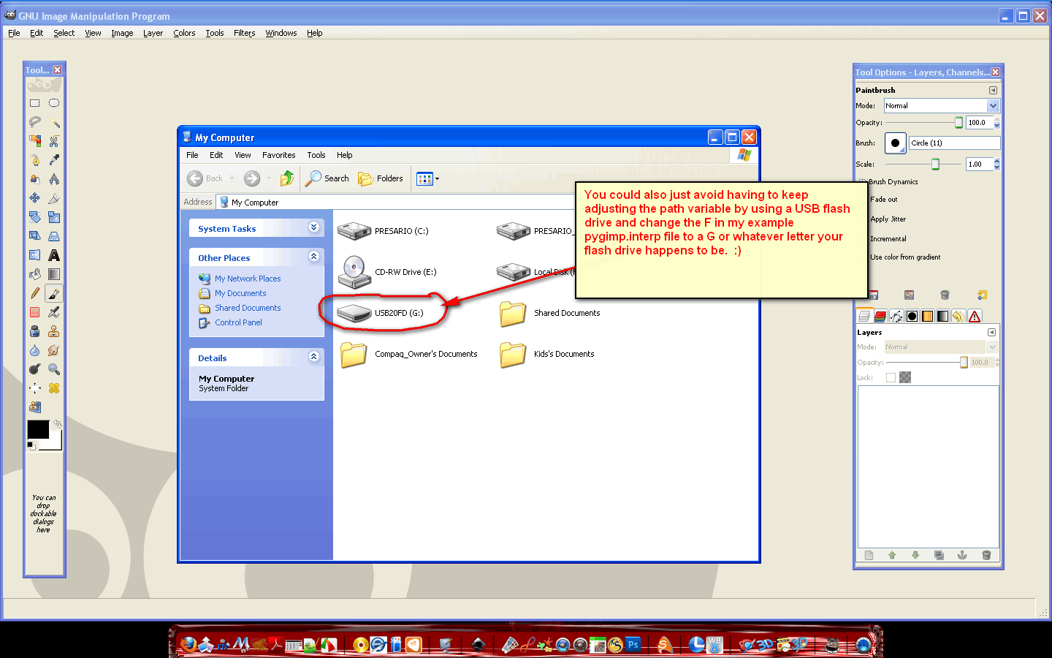
Task: Open the GIMP Colors menu
Action: pyautogui.click(x=184, y=33)
